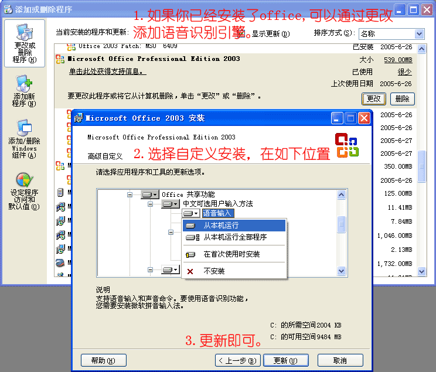Maximize the 添加或删除程序 window
436x372 pixels.
(413, 10)
